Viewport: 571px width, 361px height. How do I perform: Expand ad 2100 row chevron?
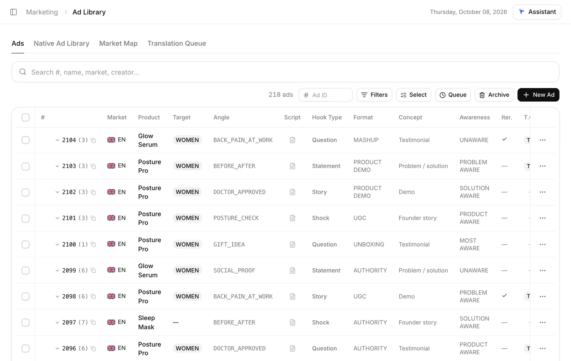point(57,244)
